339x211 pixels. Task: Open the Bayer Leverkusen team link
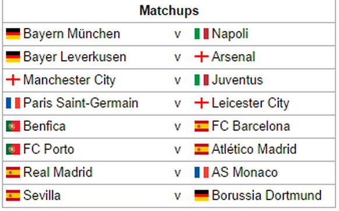click(x=75, y=57)
